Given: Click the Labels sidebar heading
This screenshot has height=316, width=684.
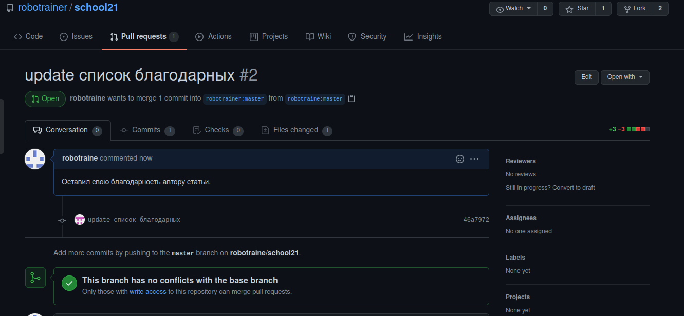Looking at the screenshot, I should (x=515, y=258).
